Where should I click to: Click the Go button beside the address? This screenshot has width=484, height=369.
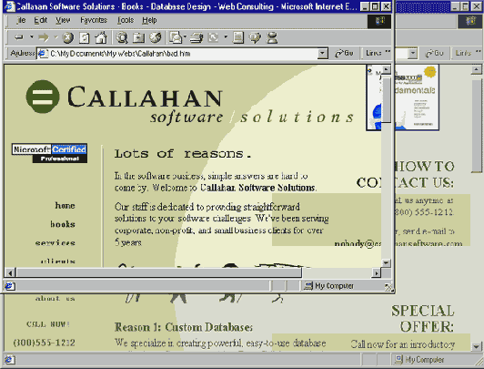(x=344, y=53)
